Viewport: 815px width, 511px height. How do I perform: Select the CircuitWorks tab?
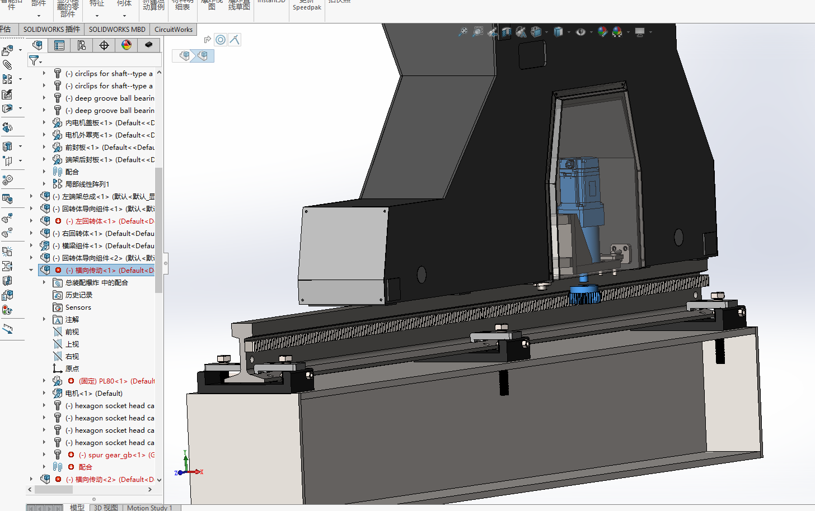(x=174, y=30)
